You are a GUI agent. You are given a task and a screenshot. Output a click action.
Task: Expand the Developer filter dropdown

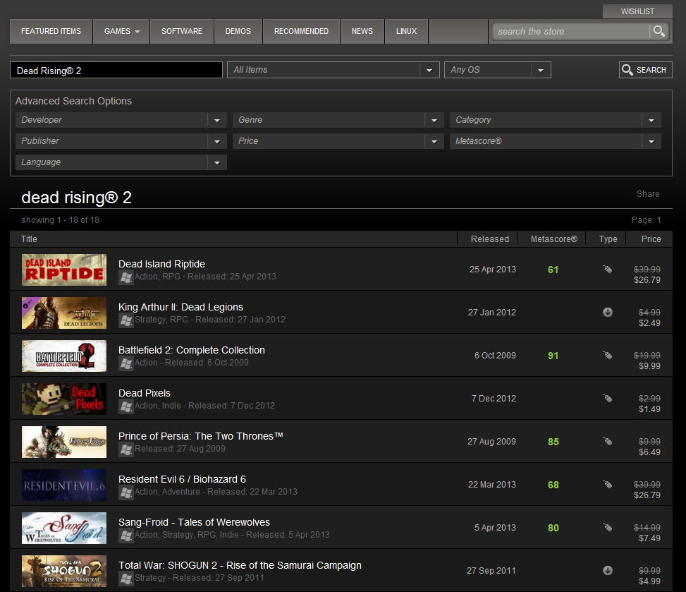217,121
